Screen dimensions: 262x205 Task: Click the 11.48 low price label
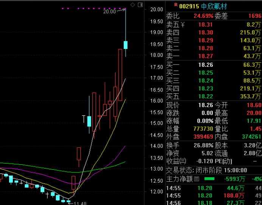80,203
